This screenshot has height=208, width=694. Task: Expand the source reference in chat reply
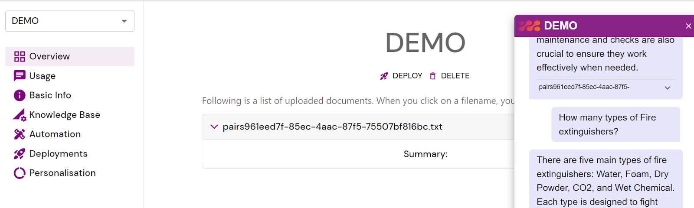(668, 88)
